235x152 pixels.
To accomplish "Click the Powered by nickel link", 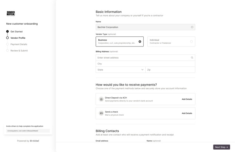I will (x=28, y=141).
